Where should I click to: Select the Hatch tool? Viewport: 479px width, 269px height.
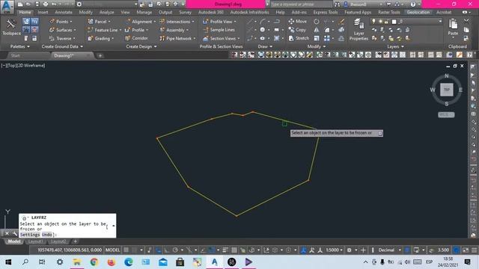click(276, 38)
